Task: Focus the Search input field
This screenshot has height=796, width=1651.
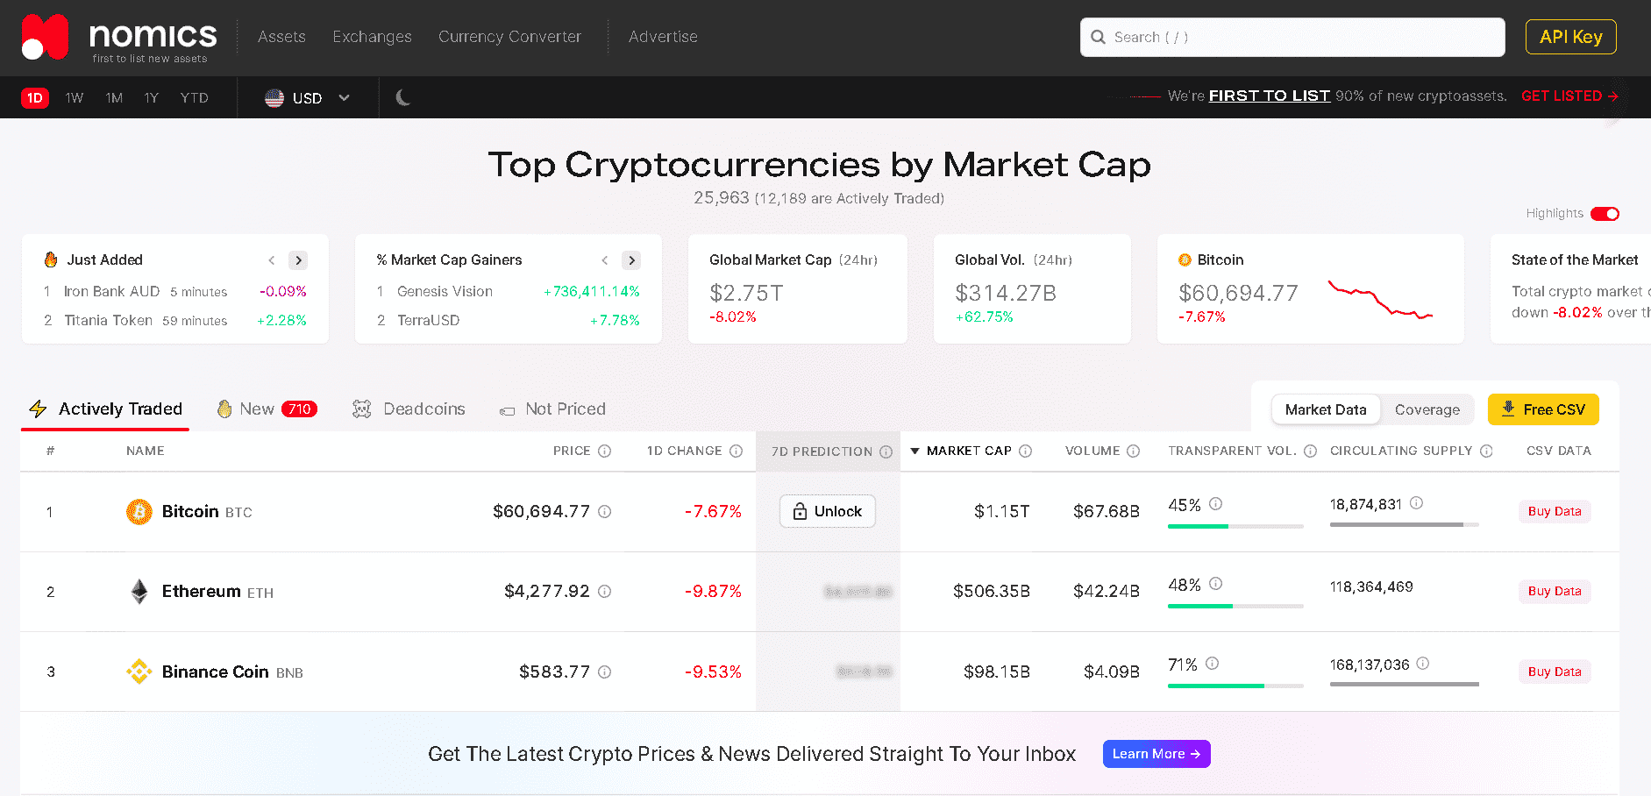Action: click(x=1292, y=38)
